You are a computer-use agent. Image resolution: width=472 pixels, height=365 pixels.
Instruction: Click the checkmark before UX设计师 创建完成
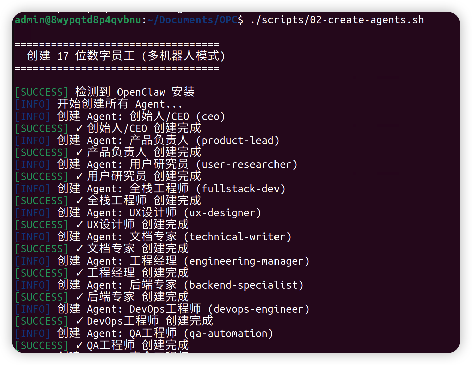coord(79,225)
